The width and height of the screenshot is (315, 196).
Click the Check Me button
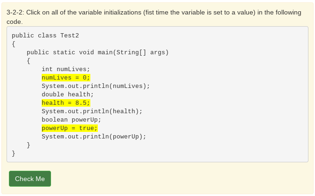[x=30, y=179]
